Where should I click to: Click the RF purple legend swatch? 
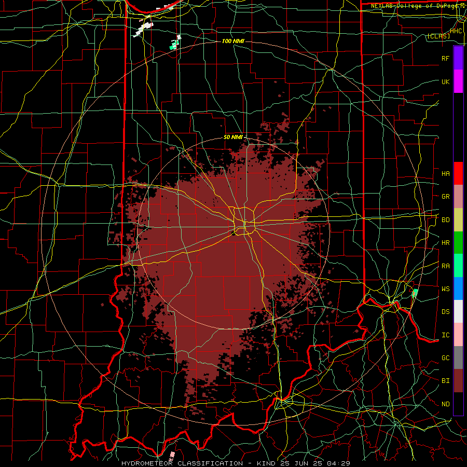[x=458, y=58]
